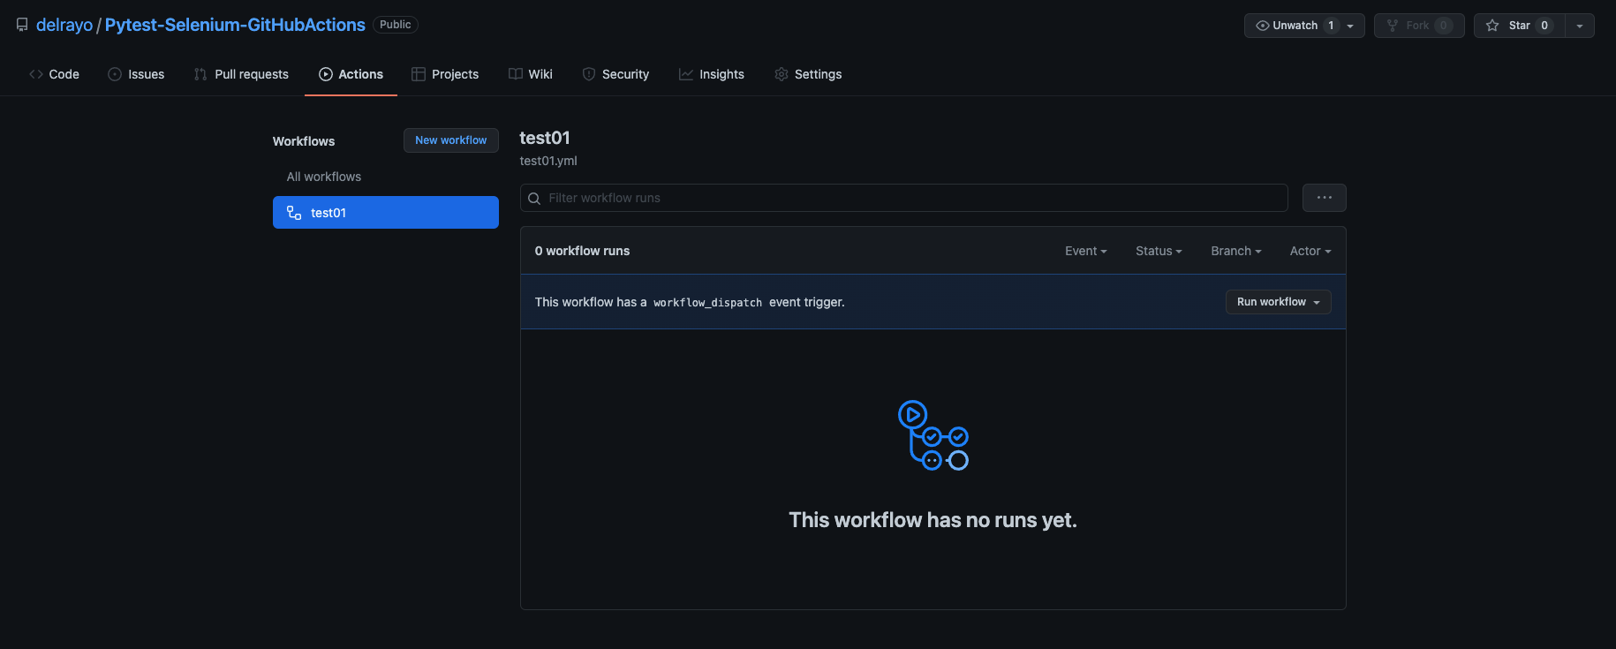Expand the Unwatch notifications dropdown arrow
Screen dimensions: 1616x649
click(x=1350, y=26)
